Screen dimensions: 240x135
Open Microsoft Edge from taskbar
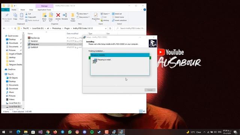[18, 132]
